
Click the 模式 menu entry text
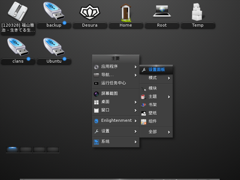tap(153, 78)
